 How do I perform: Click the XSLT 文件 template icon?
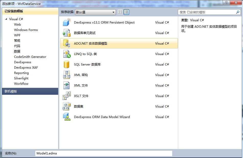[x=67, y=96]
